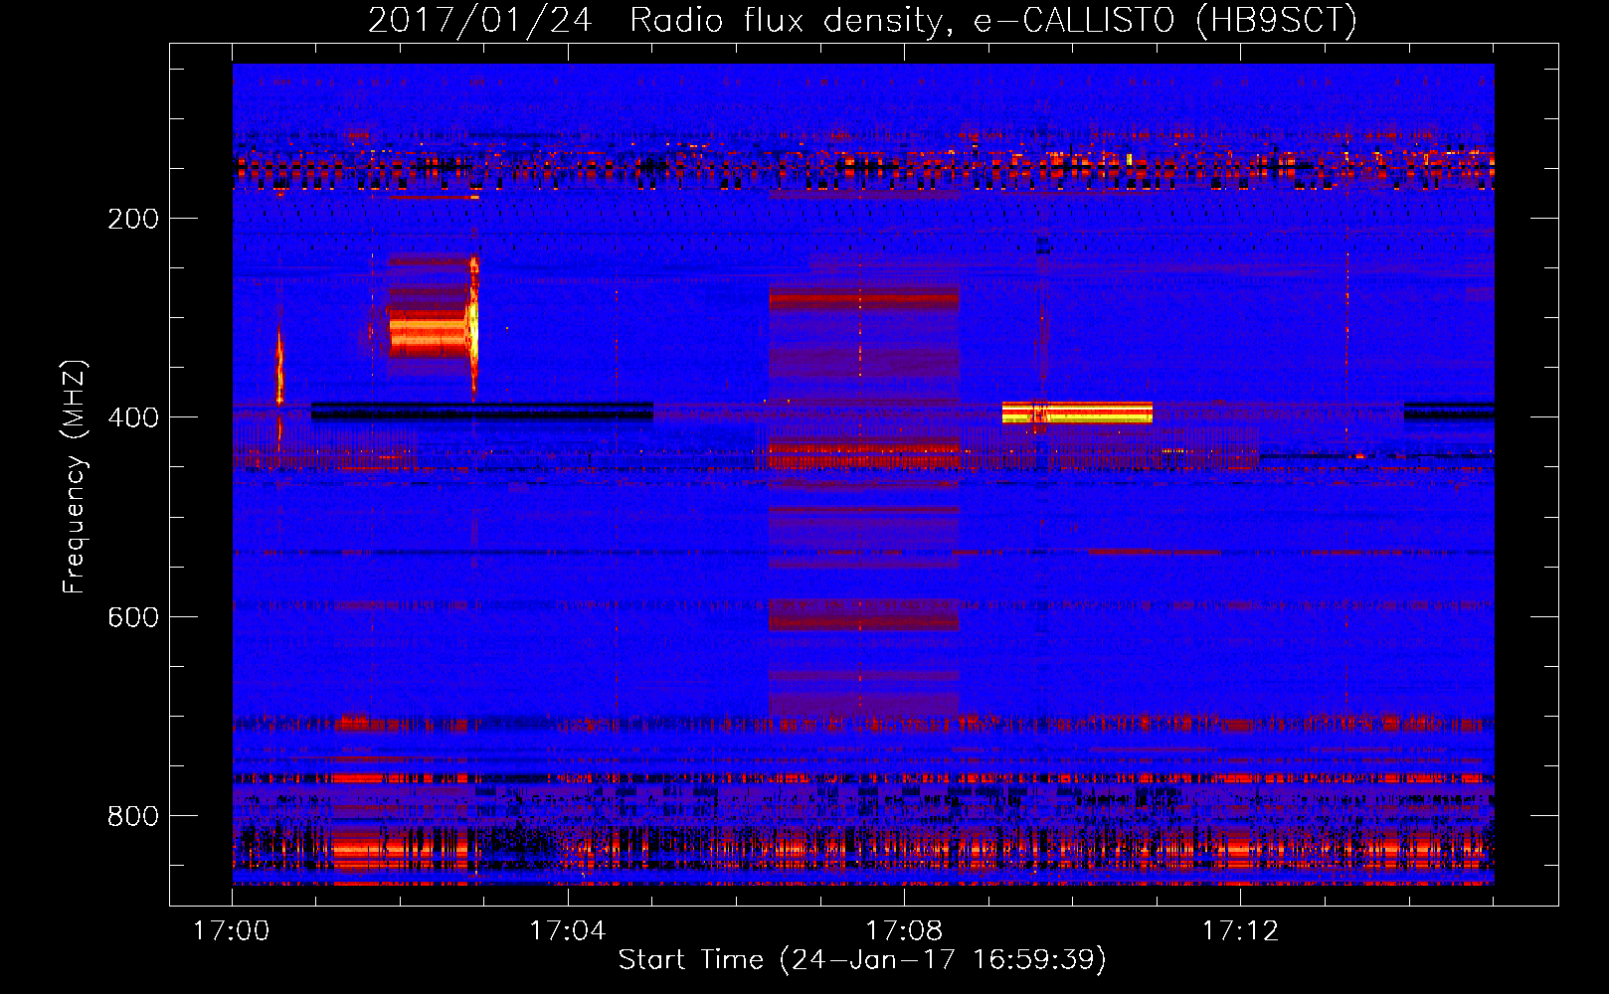This screenshot has height=994, width=1609.
Task: Click the red band near 610 MHz at 17:07
Action: [863, 622]
